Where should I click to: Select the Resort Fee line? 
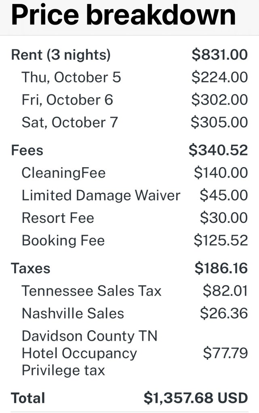click(58, 218)
